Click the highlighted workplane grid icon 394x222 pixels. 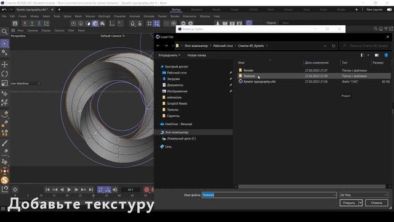point(156,23)
